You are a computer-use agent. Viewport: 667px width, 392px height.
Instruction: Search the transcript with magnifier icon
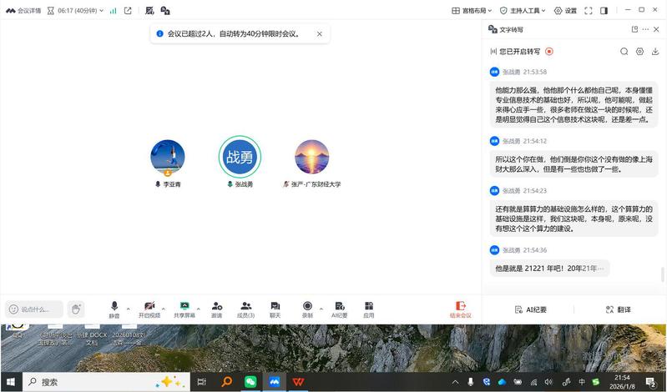tap(624, 52)
